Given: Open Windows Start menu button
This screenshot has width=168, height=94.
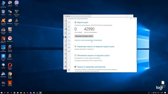Looking at the screenshot, I should [2, 93].
